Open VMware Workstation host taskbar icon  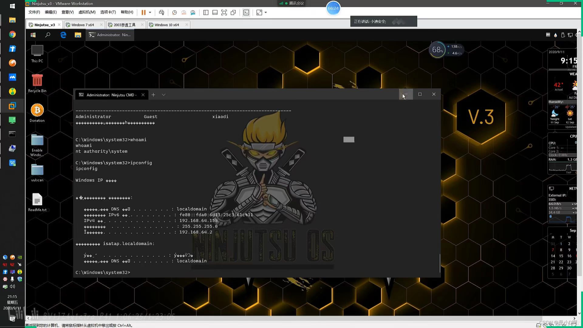[12, 106]
